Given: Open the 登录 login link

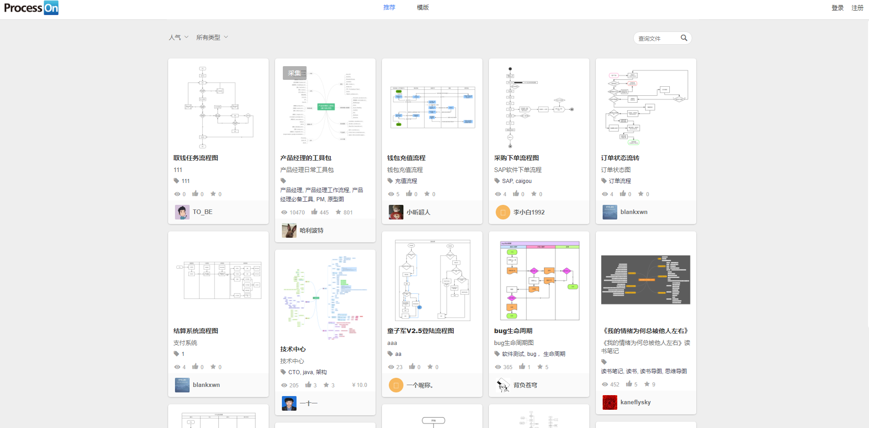Looking at the screenshot, I should click(x=837, y=8).
